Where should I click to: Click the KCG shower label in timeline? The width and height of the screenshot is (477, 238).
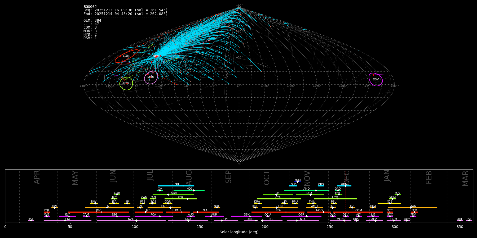tap(189, 189)
